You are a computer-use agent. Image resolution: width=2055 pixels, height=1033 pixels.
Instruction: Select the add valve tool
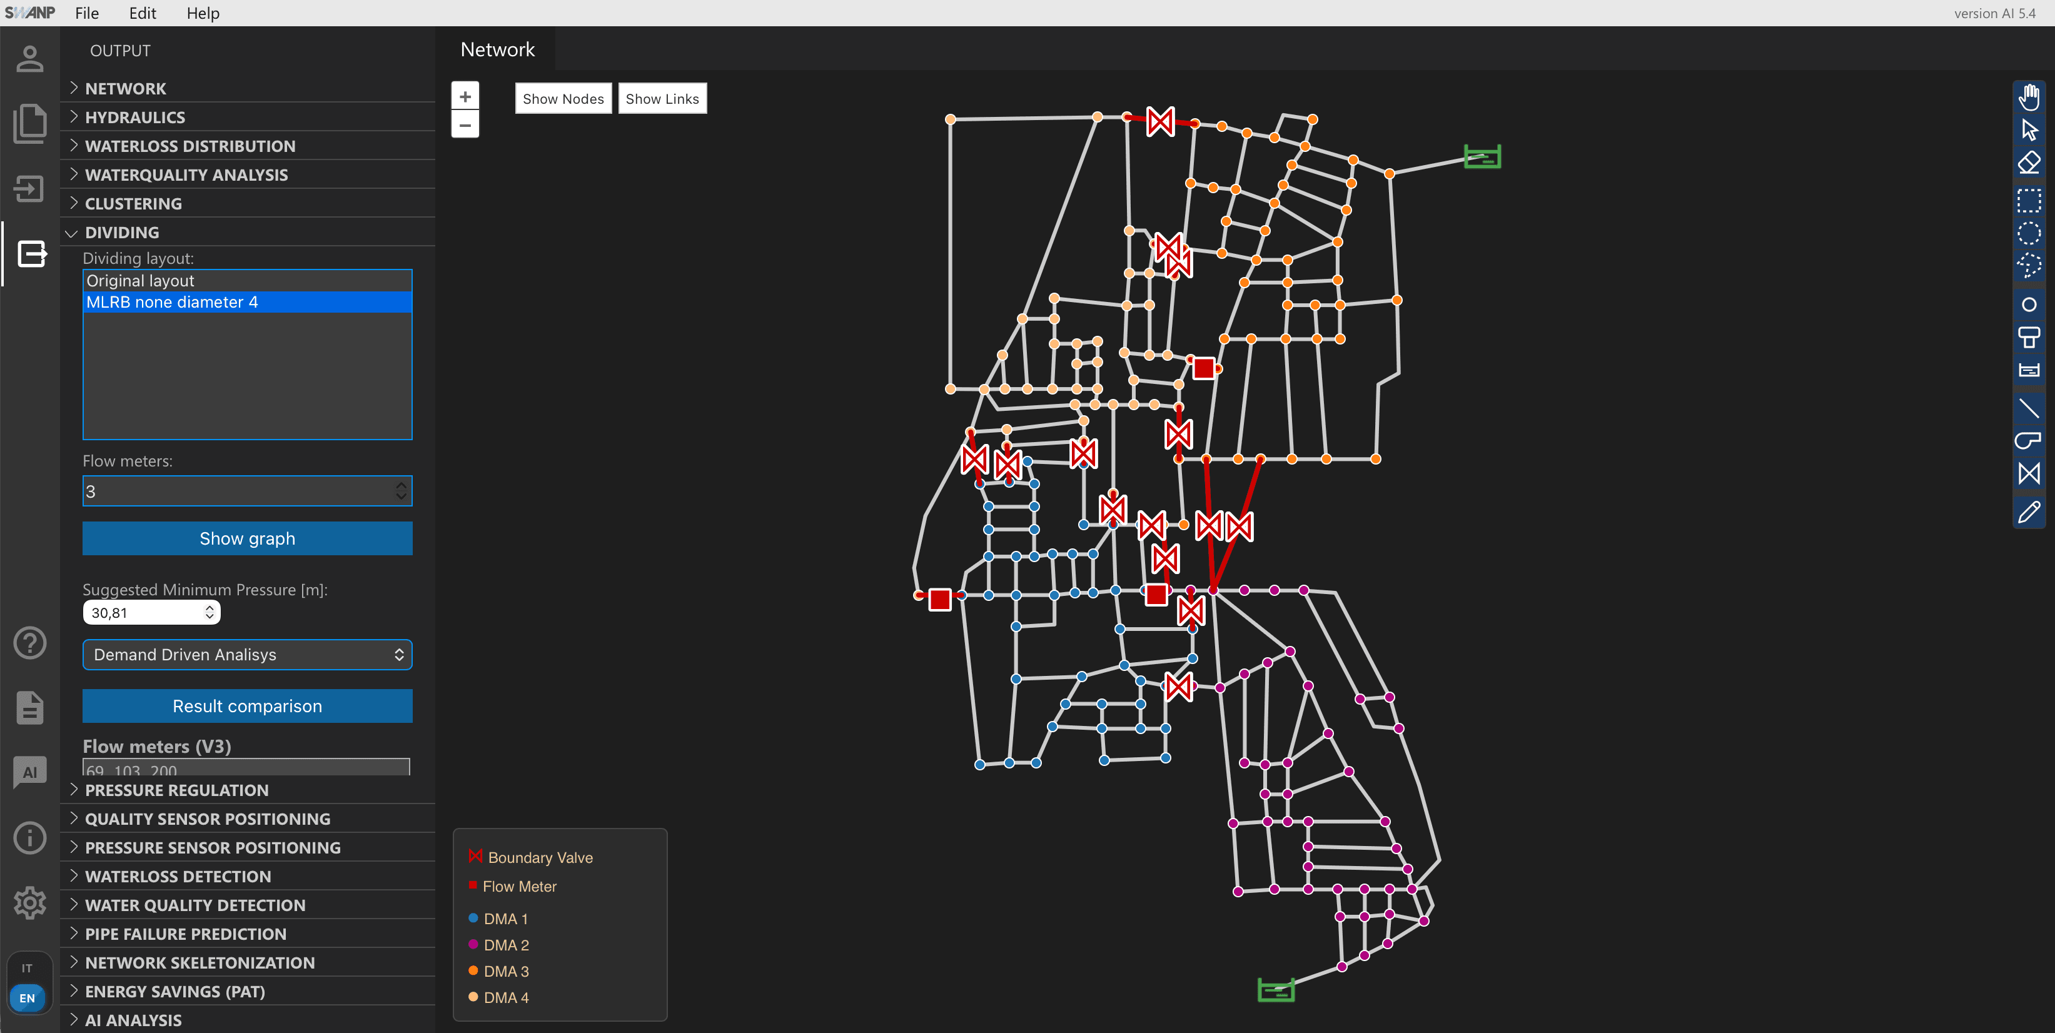point(2029,474)
